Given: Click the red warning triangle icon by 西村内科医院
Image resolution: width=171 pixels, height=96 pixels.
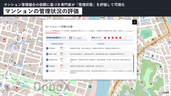Looking at the screenshot, I should [17, 88].
